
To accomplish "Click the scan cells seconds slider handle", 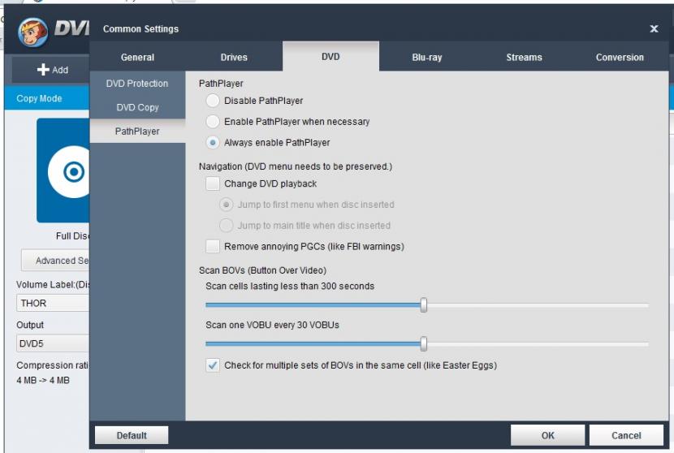I will click(x=424, y=304).
